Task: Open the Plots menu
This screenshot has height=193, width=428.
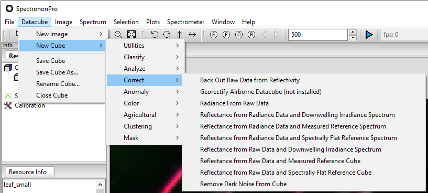Action: (153, 22)
